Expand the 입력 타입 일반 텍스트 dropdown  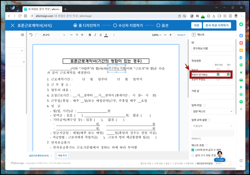point(212,111)
